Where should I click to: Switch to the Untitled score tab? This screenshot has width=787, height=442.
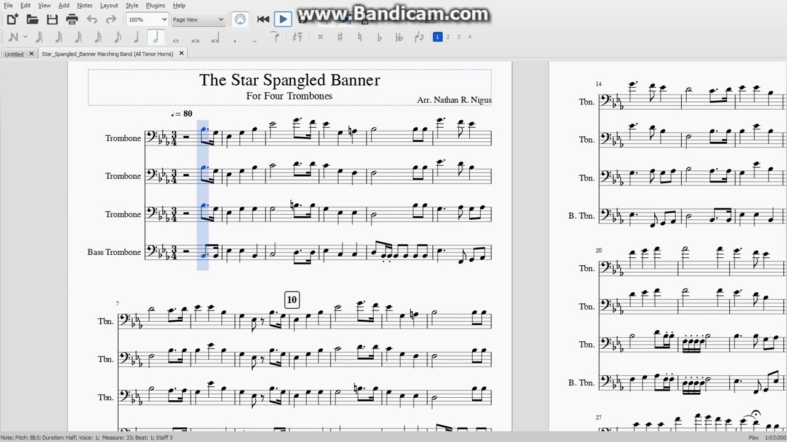pyautogui.click(x=14, y=54)
